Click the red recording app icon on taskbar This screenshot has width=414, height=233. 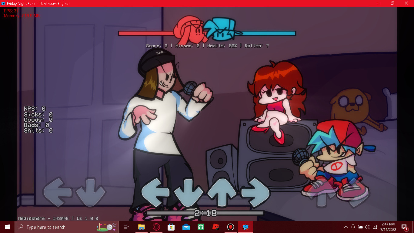point(230,227)
